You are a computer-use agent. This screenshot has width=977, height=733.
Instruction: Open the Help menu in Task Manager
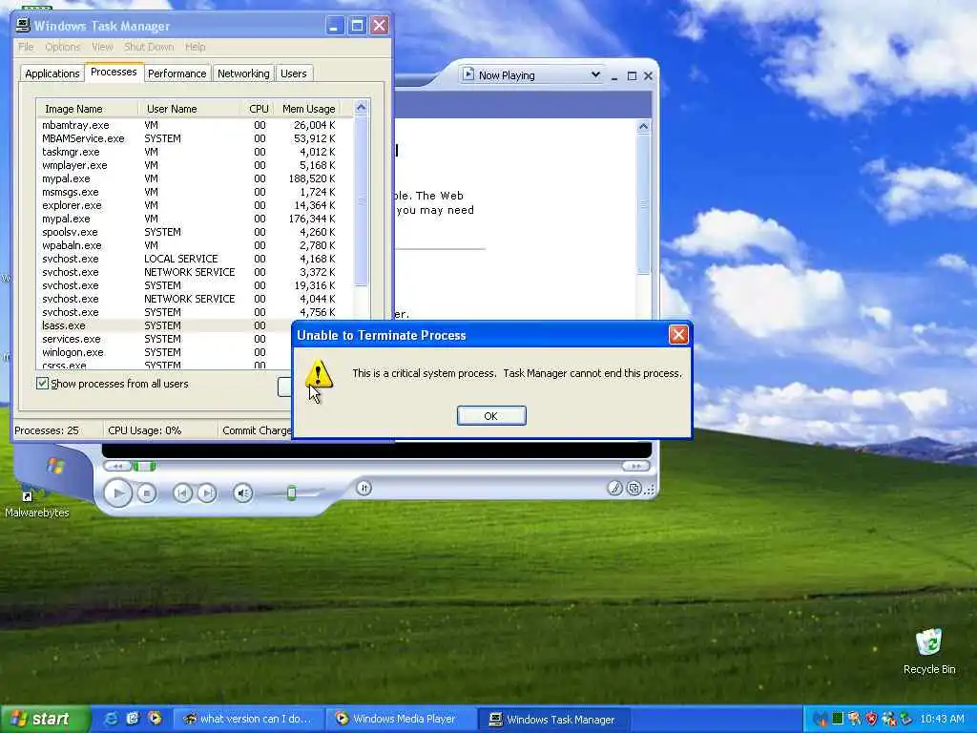[x=195, y=47]
